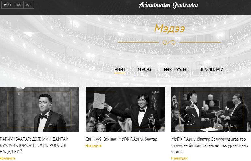Image resolution: width=251 pixels, height=161 pixels.
Task: Open Ariunbaatar Ganbaatar logo home link
Action: 169,5
